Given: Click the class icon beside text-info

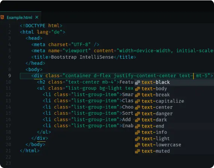Looking at the screenshot, I should 137,132.
